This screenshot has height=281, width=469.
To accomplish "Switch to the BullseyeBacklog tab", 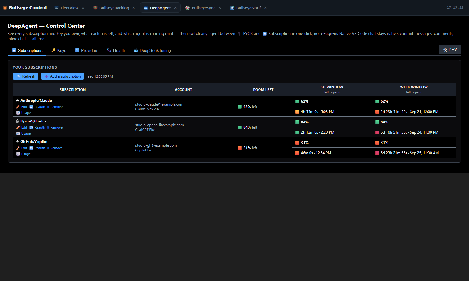I will pos(114,8).
